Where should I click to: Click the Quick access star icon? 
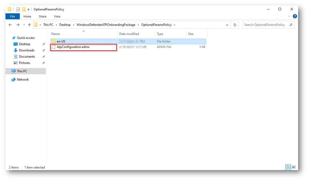tap(14, 38)
